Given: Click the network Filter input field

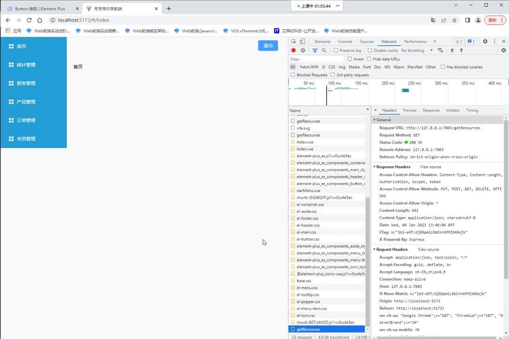Looking at the screenshot, I should (x=316, y=59).
